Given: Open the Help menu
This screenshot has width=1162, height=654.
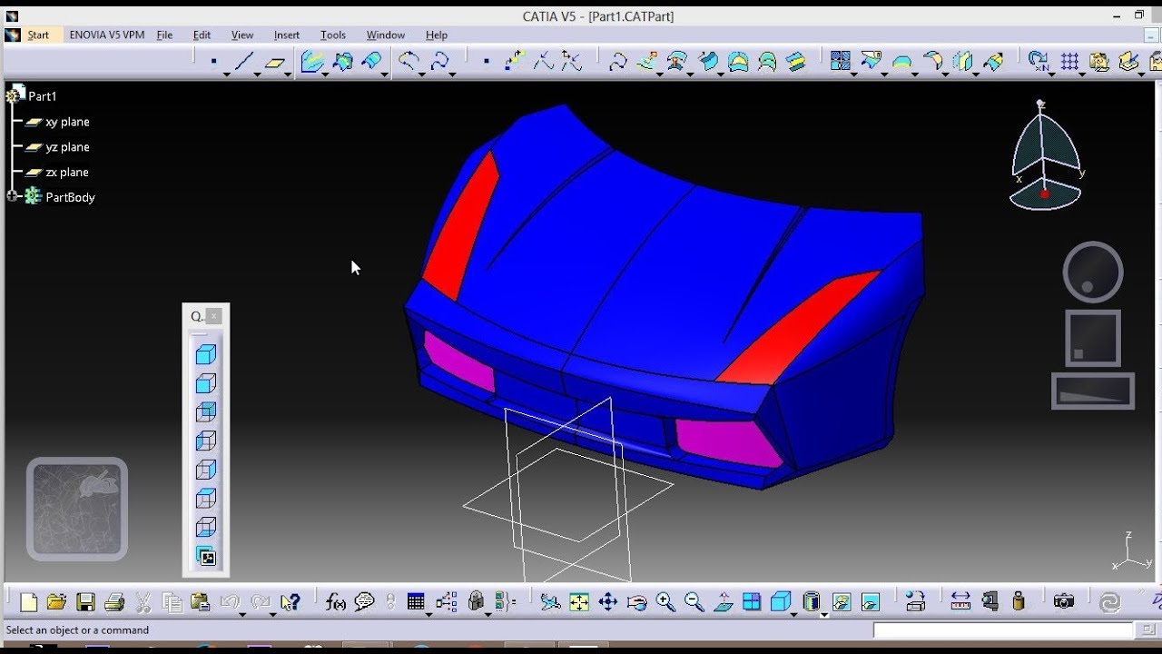Looking at the screenshot, I should [x=437, y=35].
